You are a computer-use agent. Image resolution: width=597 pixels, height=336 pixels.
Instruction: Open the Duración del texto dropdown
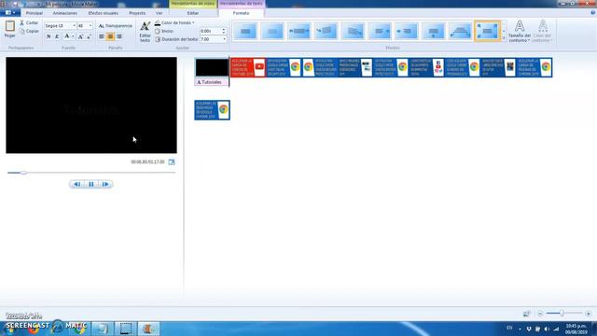click(224, 39)
